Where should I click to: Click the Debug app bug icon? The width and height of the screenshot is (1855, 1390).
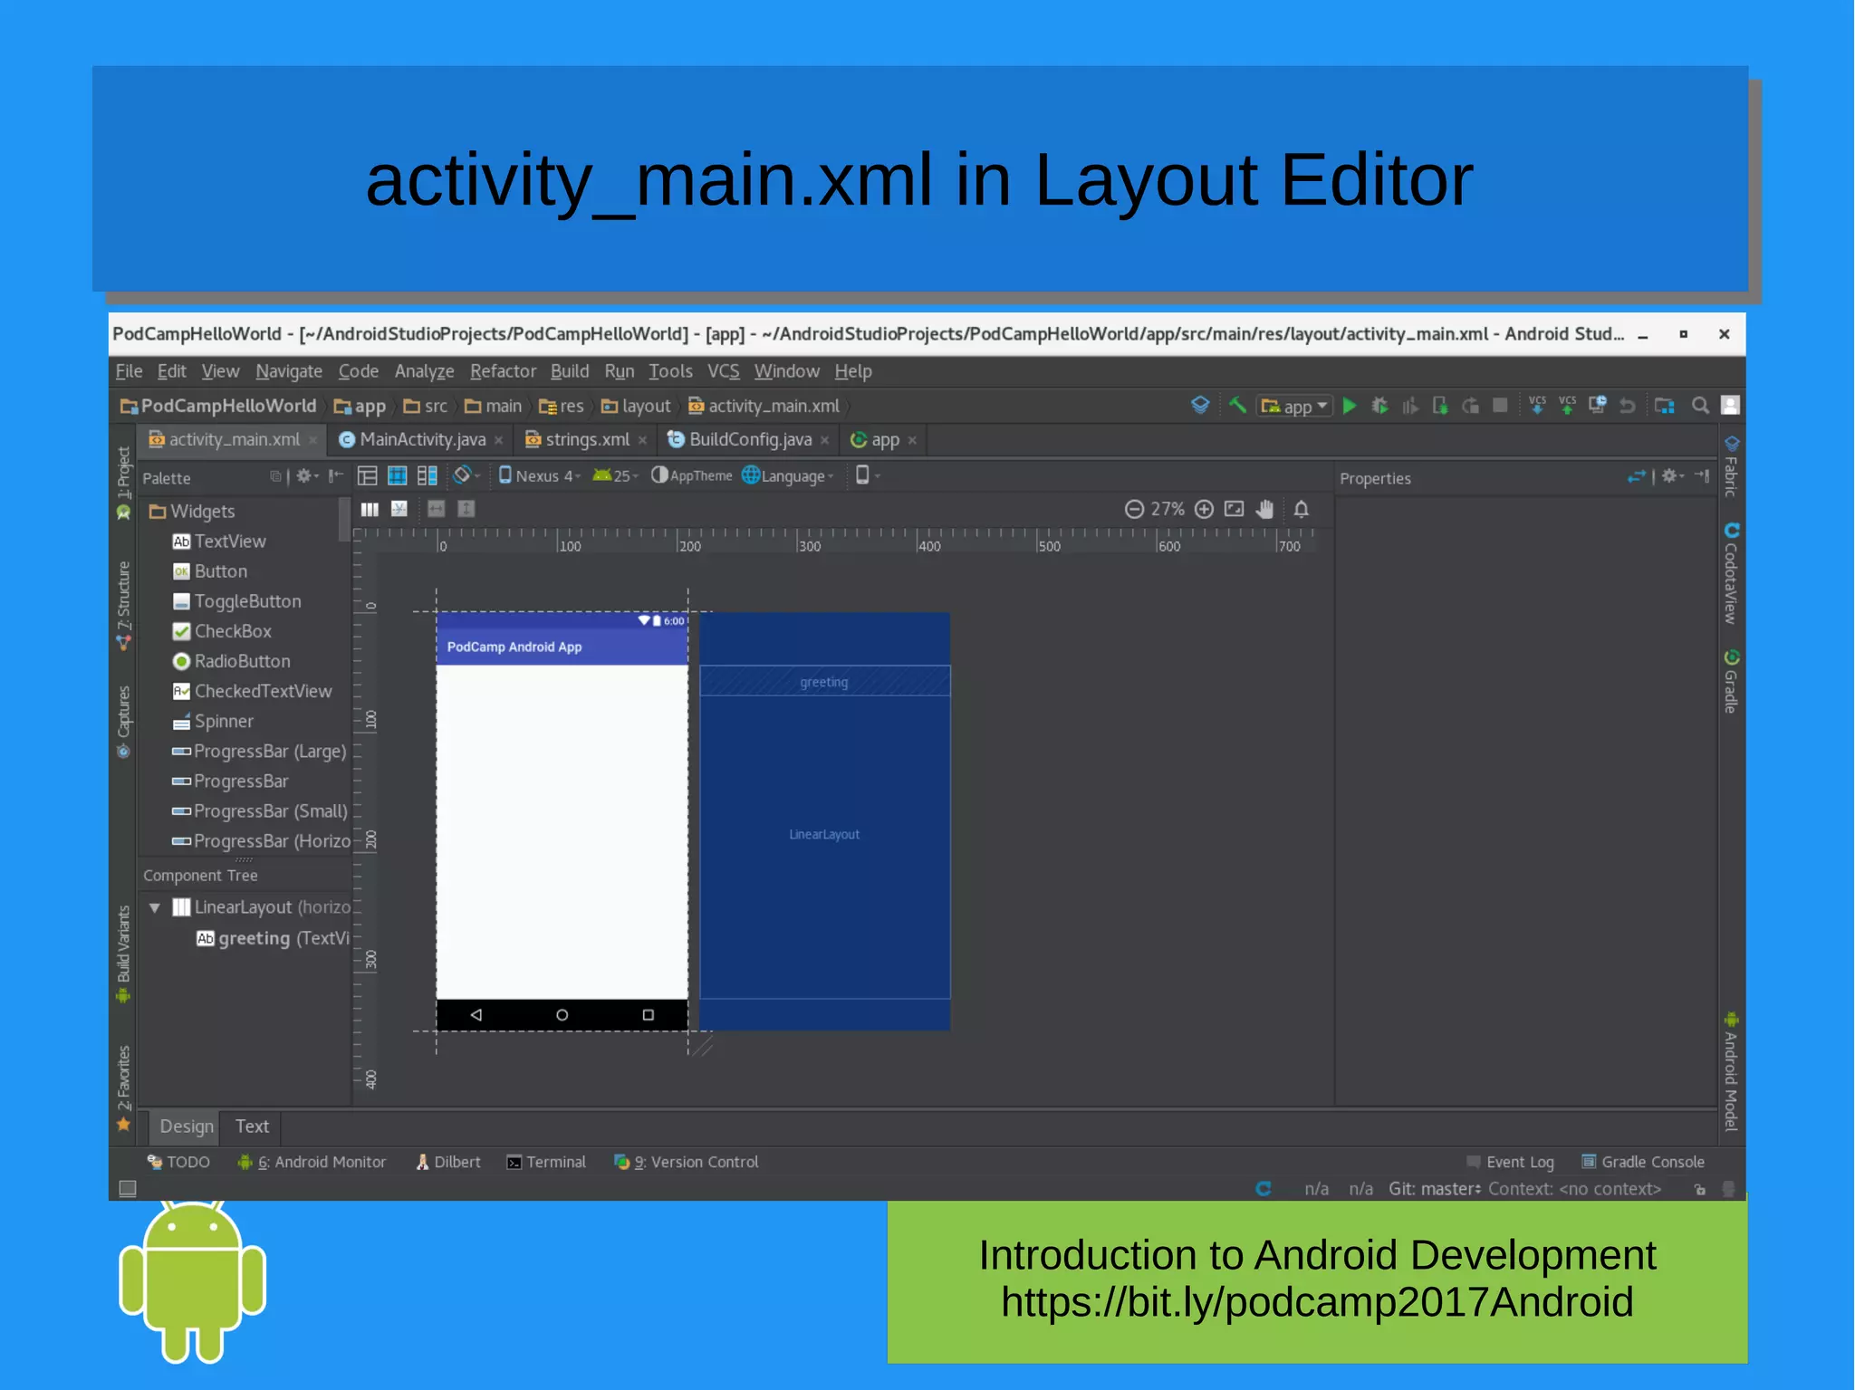coord(1379,406)
